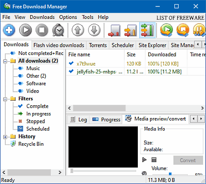Image resolution: width=206 pixels, height=184 pixels.
Task: Select the Music category in tree
Action: 33,68
